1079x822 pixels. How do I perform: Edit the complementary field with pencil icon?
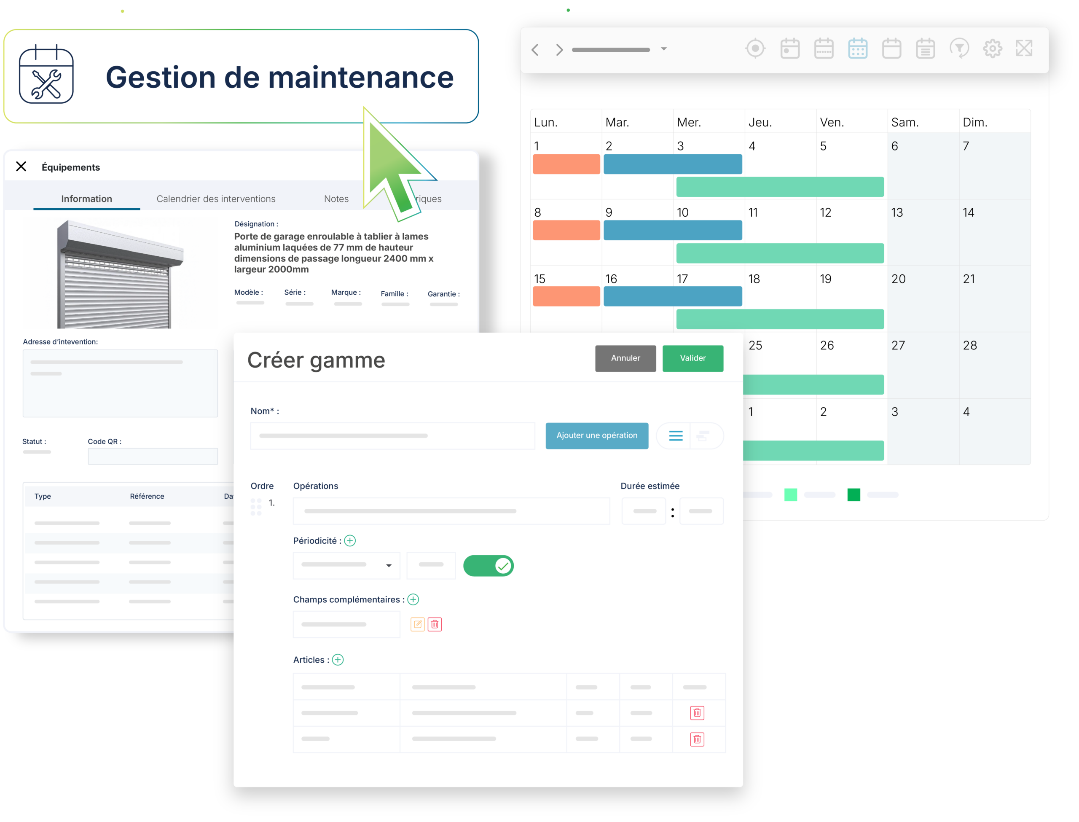click(x=417, y=624)
